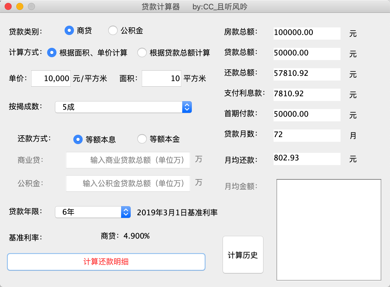390x287 pixels.
Task: Open the 贷款年限 dropdown showing 6年
Action: 93,212
